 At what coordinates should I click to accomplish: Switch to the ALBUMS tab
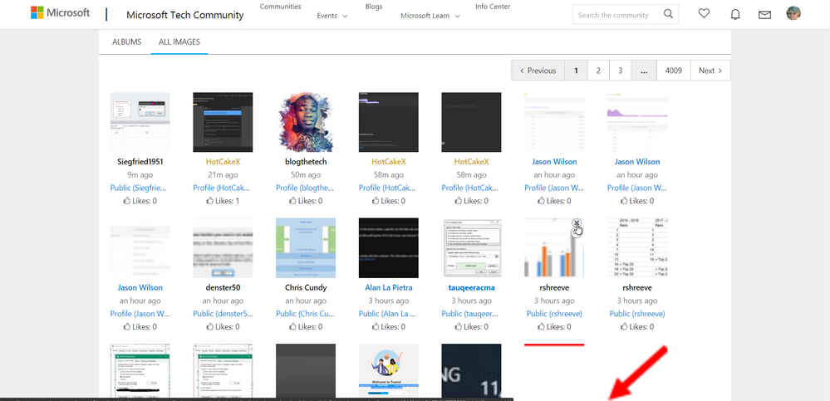pyautogui.click(x=127, y=42)
